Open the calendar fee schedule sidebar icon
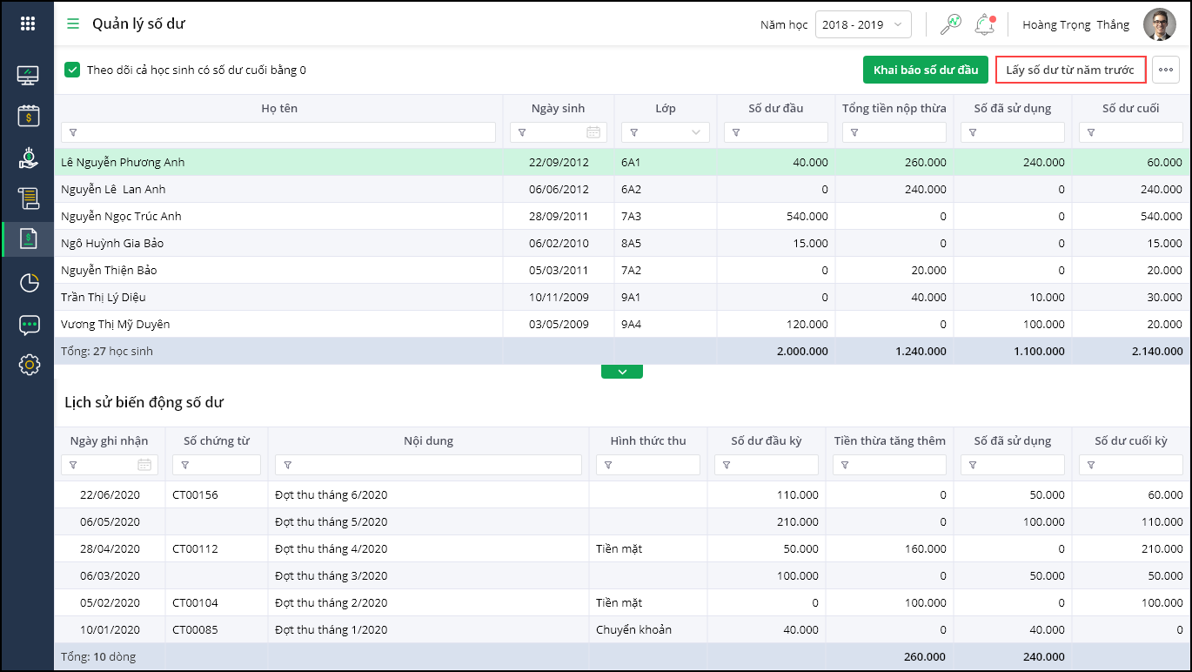1192x672 pixels. tap(28, 116)
